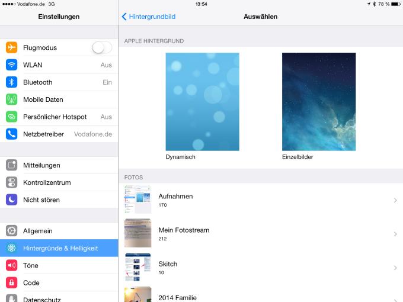Tap the Auswählen title
This screenshot has height=302, width=403.
(261, 17)
